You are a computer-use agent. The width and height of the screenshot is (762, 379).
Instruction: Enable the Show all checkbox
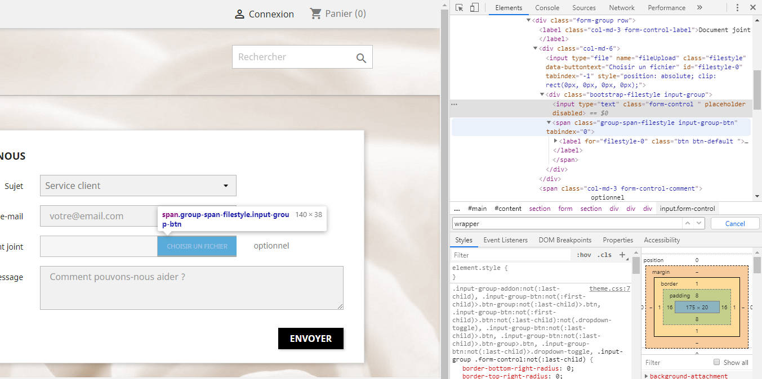717,362
